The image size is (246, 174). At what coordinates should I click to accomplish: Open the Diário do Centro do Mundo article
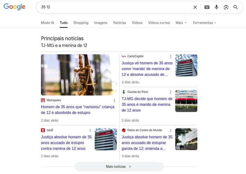point(147,143)
